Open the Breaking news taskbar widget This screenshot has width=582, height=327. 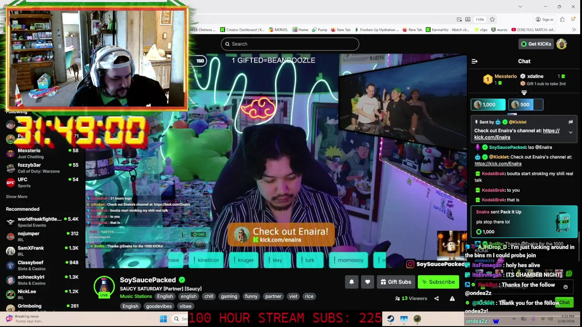pyautogui.click(x=25, y=319)
